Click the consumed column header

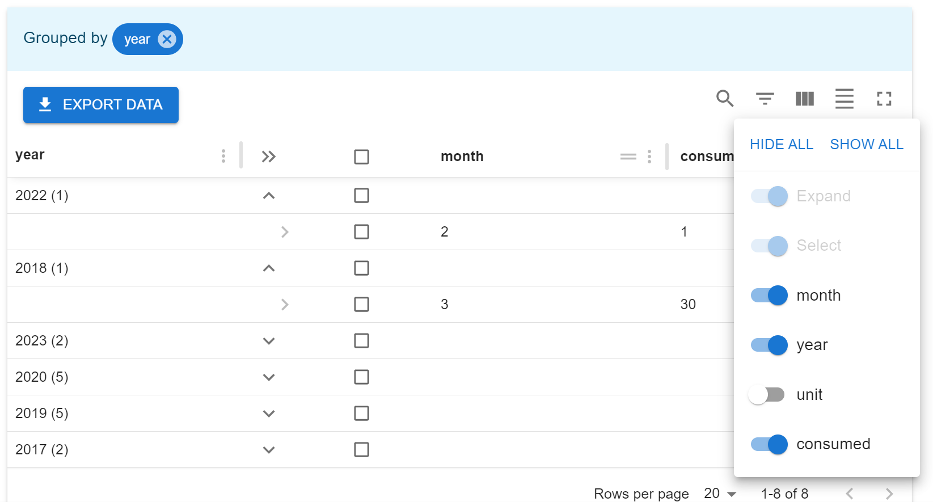[x=707, y=157]
